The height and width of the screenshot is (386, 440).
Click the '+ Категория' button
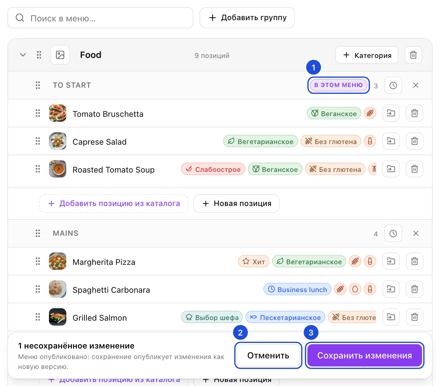point(367,55)
